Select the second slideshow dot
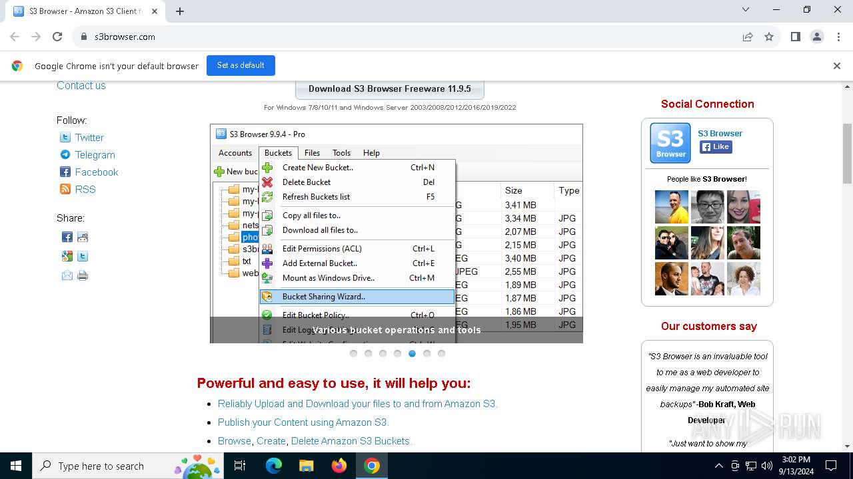853x479 pixels. 368,353
